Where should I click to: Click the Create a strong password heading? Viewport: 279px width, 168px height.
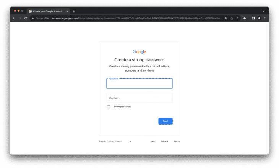click(x=139, y=60)
